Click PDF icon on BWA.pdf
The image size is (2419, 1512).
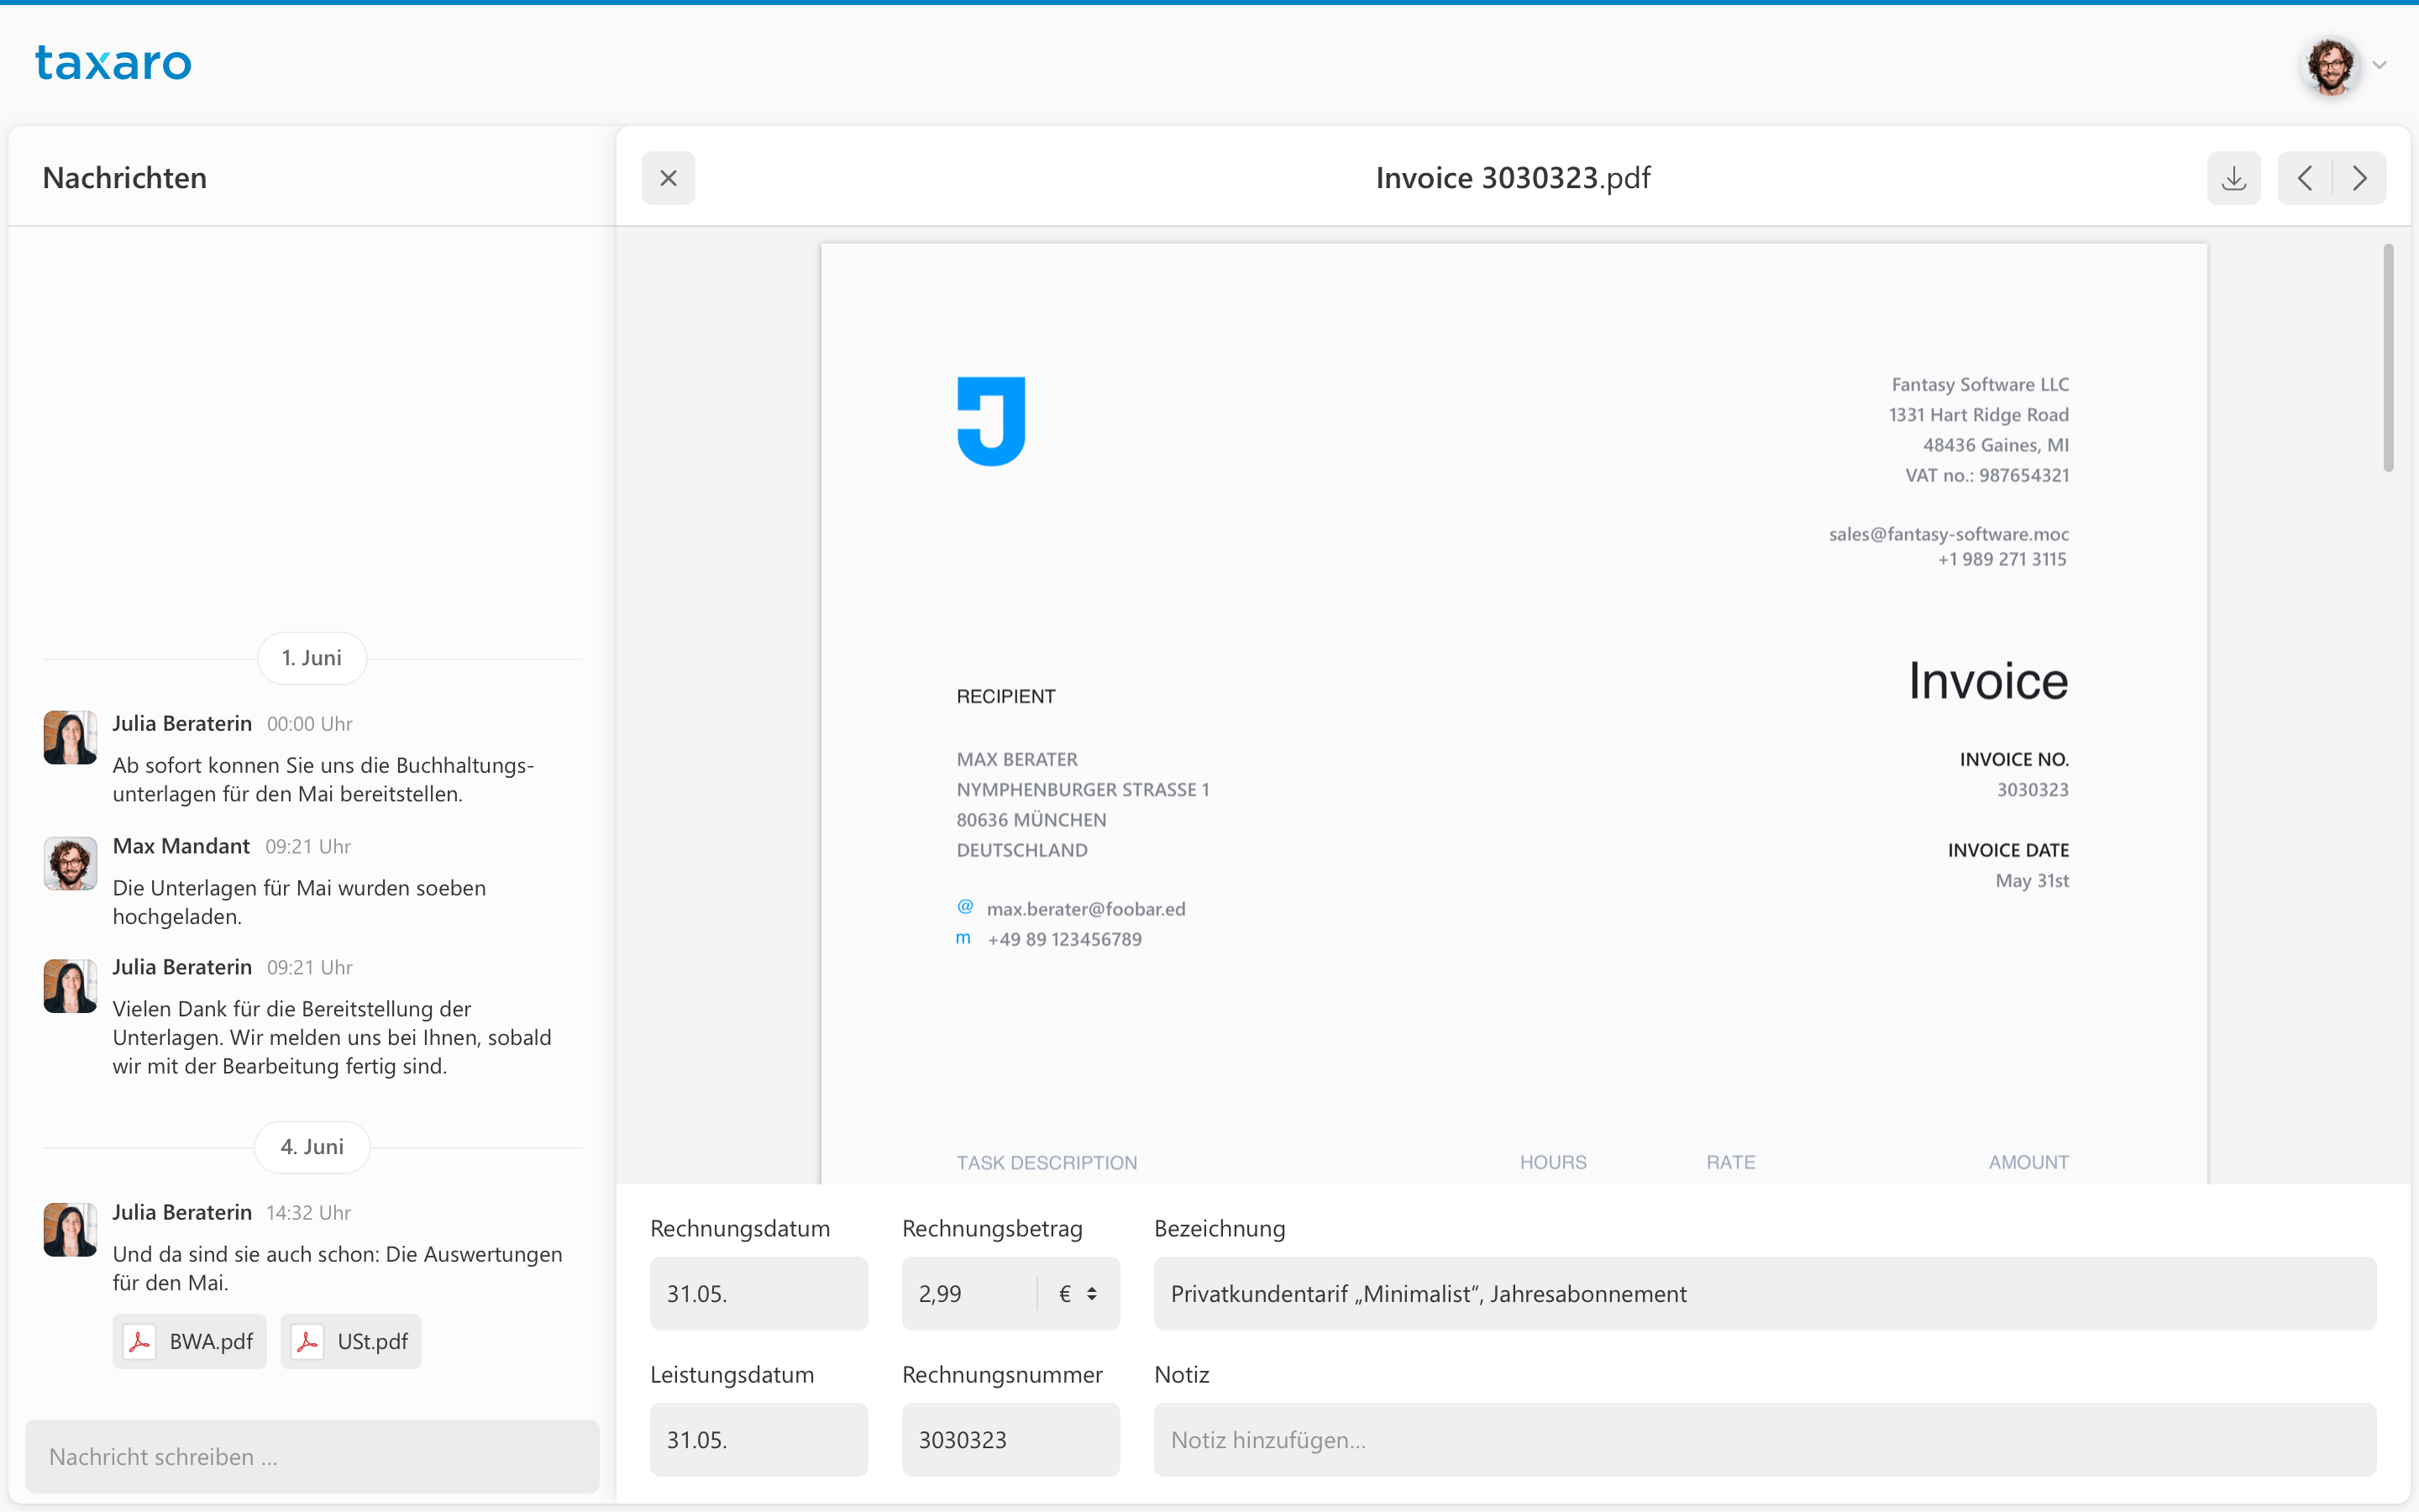(x=139, y=1341)
